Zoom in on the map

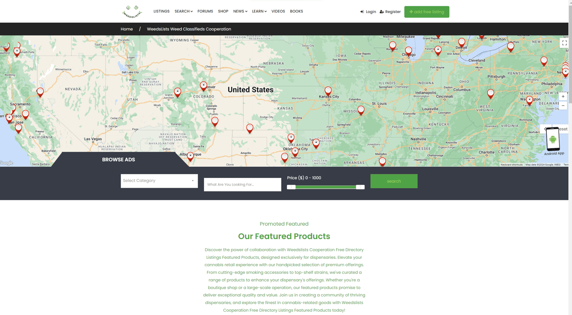(563, 97)
